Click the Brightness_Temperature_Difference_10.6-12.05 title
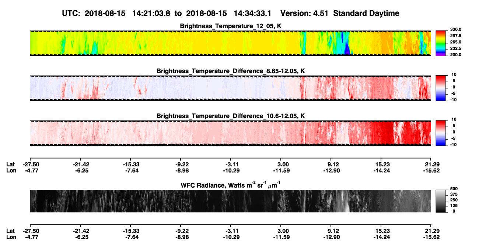 [x=231, y=116]
